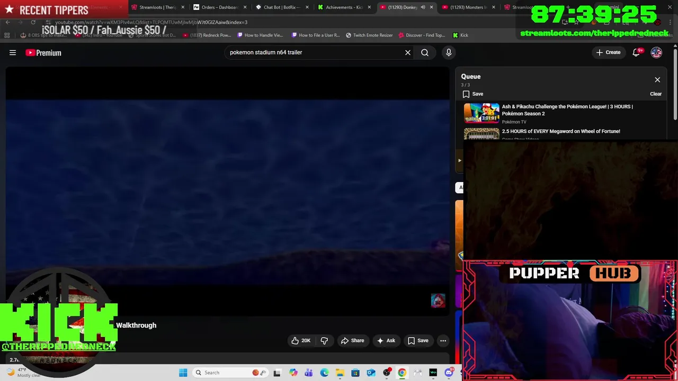
Task: Like the video with 20K likes
Action: (300, 341)
